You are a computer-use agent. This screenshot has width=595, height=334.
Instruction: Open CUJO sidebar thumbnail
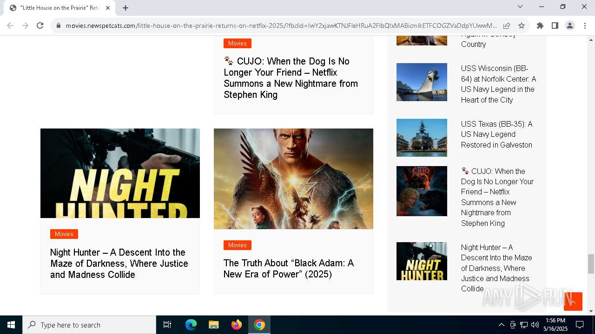[x=422, y=191]
